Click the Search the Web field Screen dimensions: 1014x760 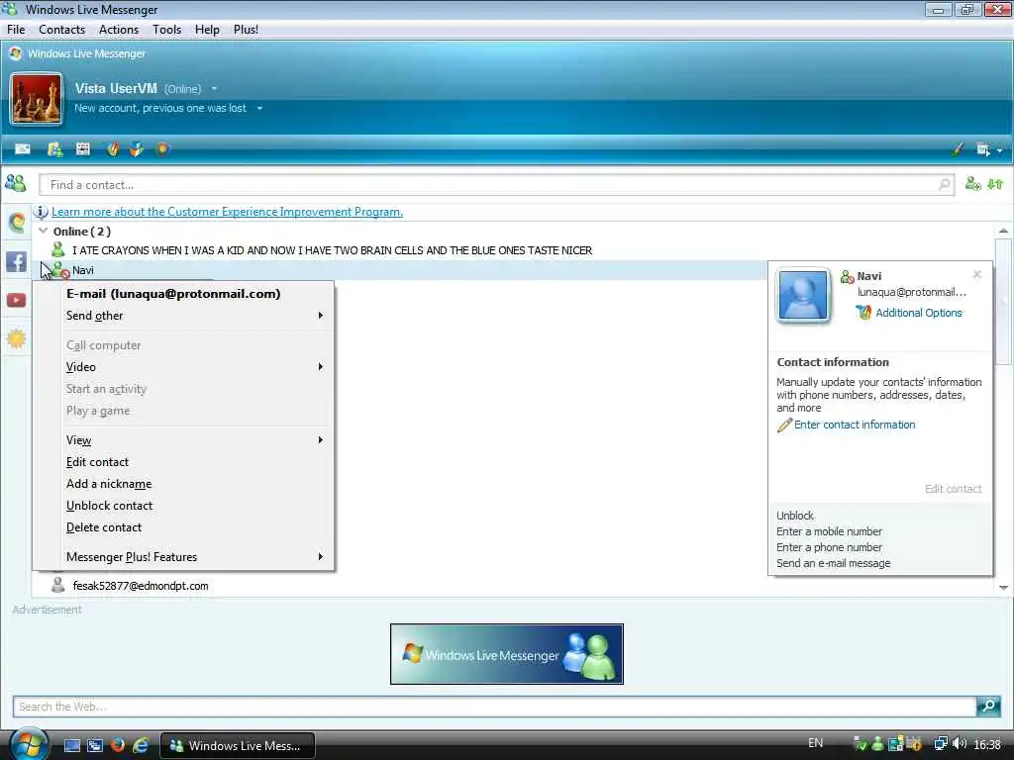[494, 707]
